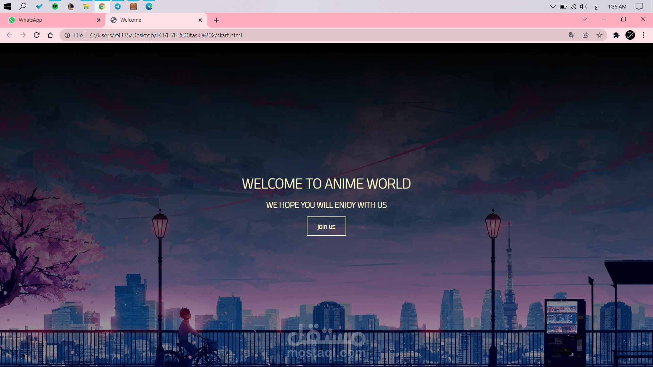Image resolution: width=653 pixels, height=367 pixels.
Task: Click the WELCOME TO ANIME WORLD heading
Action: 326,184
